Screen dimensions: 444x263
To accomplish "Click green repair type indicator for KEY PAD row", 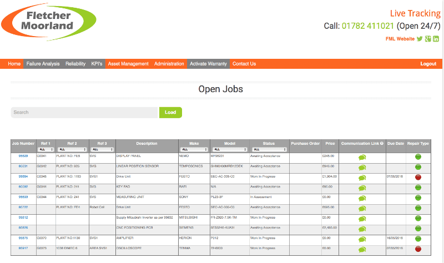I will (x=418, y=188).
